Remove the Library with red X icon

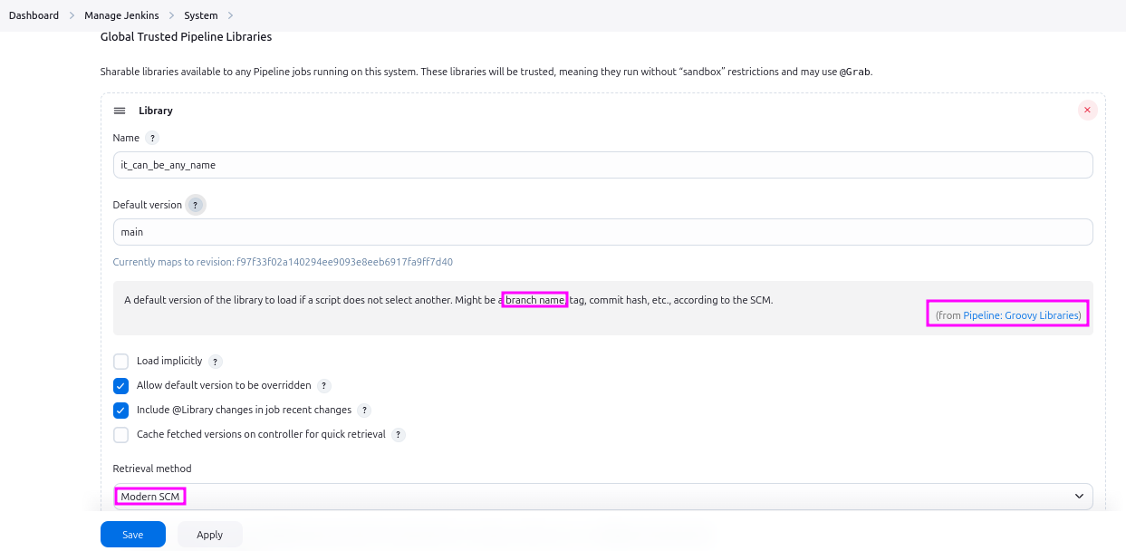1087,110
